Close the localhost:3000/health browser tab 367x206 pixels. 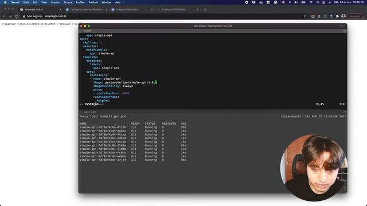tap(197, 10)
